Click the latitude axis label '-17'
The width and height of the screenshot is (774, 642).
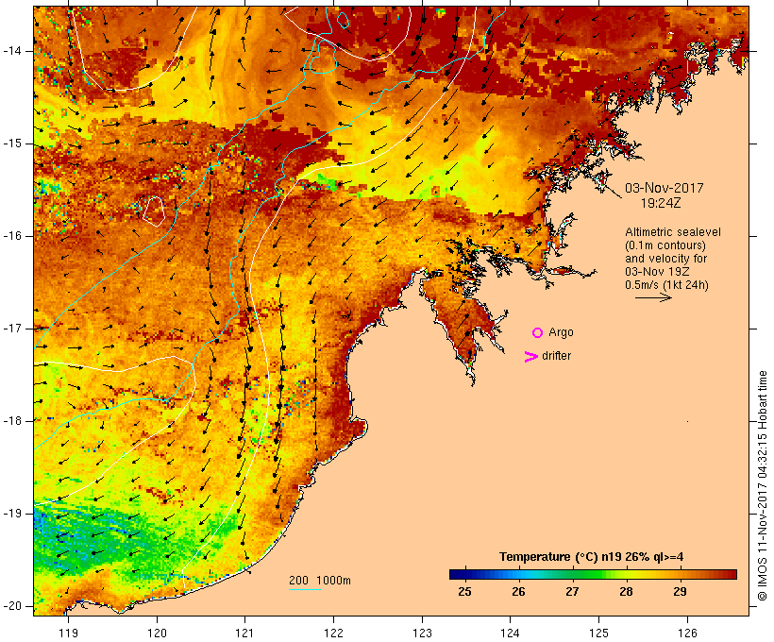[12, 329]
